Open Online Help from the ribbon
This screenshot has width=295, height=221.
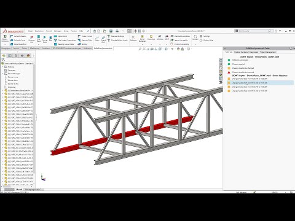point(206,40)
